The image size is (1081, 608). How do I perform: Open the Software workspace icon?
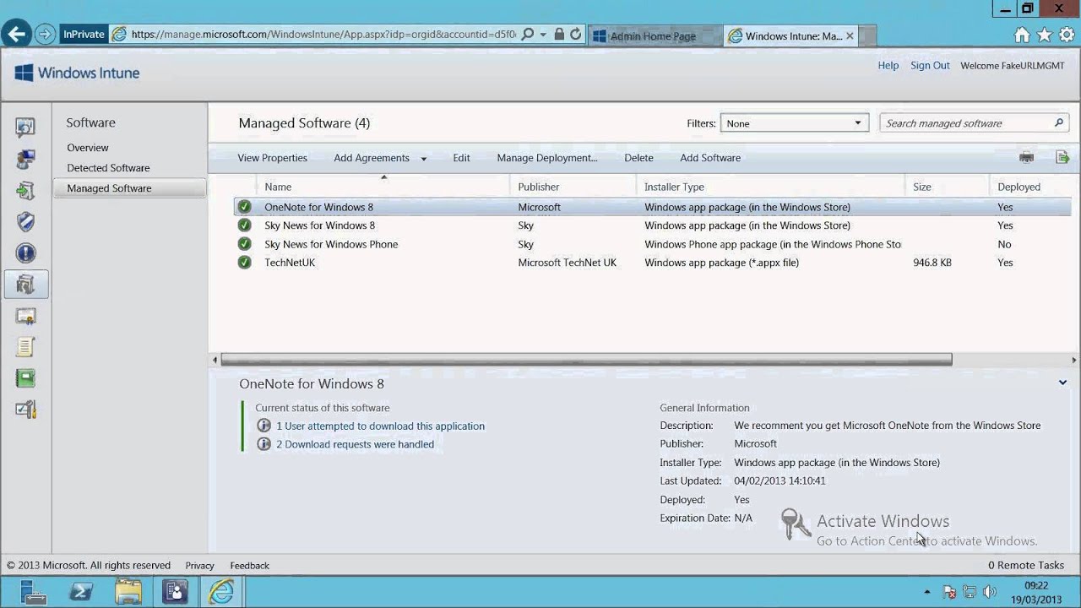(25, 285)
